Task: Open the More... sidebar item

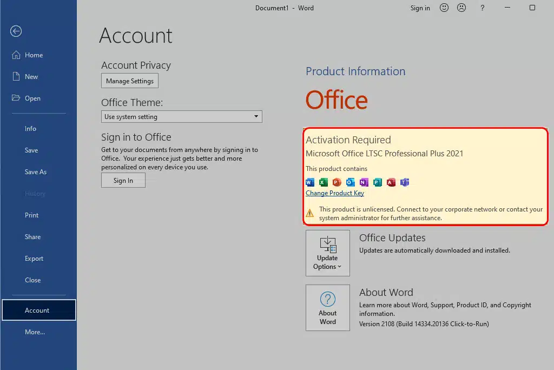Action: pos(35,332)
